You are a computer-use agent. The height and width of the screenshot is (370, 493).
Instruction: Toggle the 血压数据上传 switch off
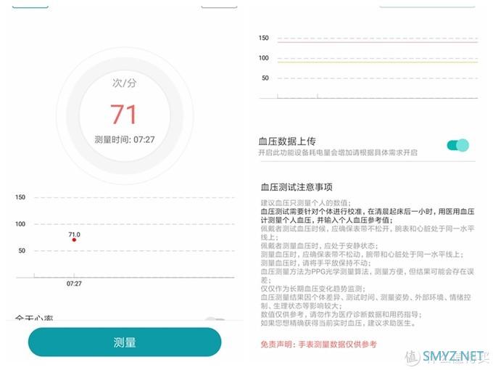click(457, 145)
